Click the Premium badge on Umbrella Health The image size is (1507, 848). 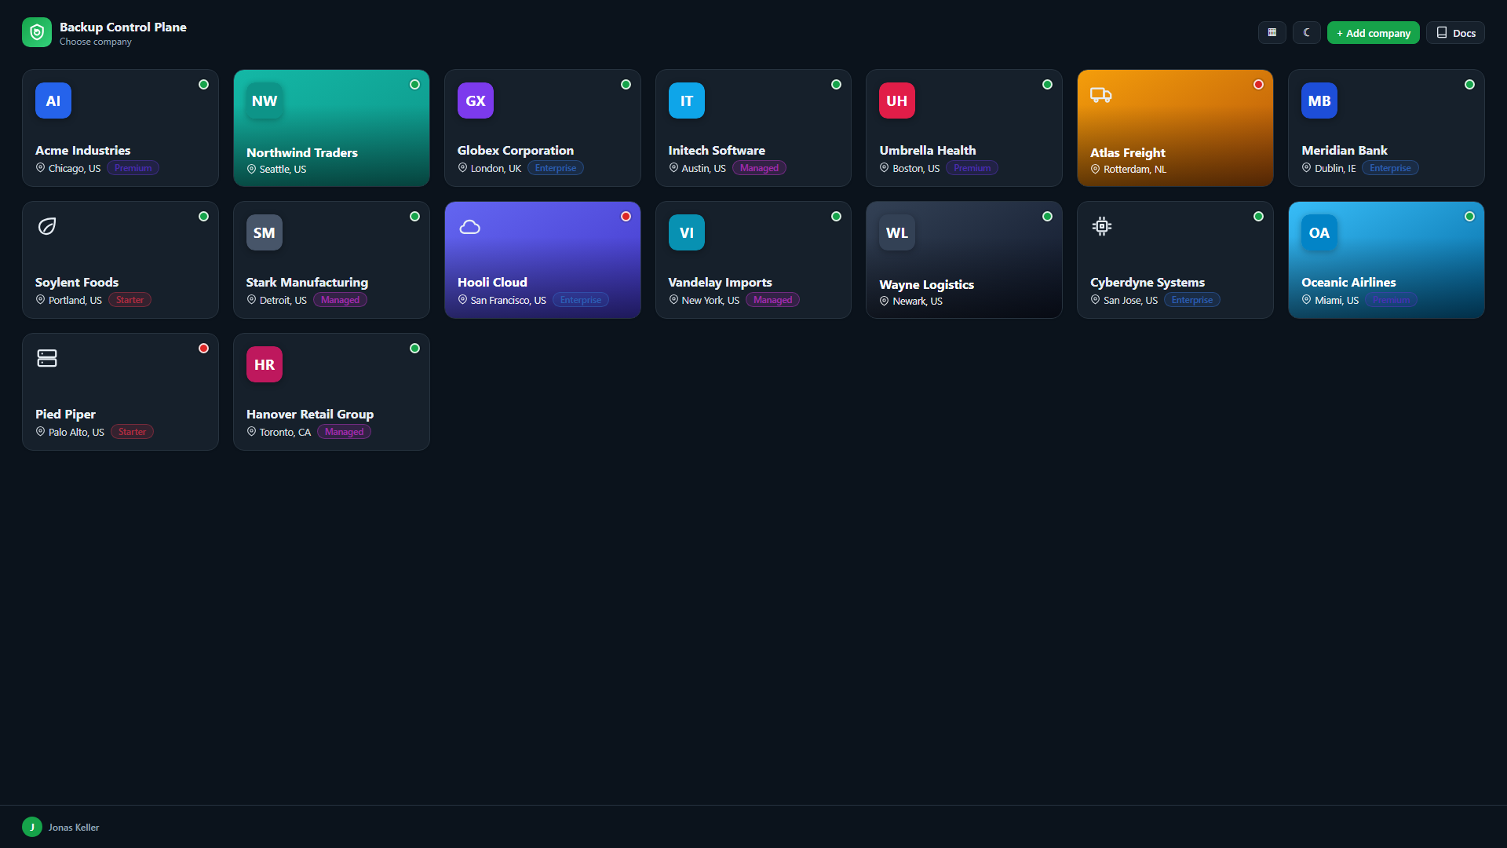[x=972, y=168]
